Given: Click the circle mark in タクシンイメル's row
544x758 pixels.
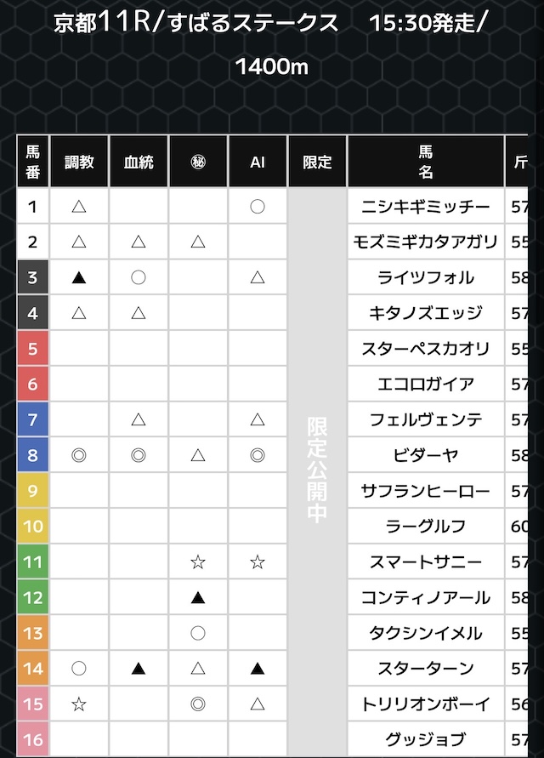Looking at the screenshot, I should pyautogui.click(x=198, y=633).
